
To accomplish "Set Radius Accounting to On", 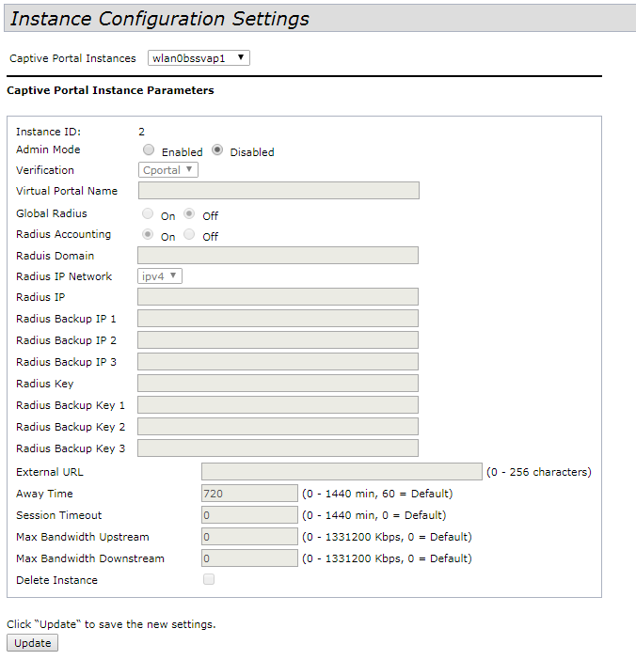I will coord(148,235).
